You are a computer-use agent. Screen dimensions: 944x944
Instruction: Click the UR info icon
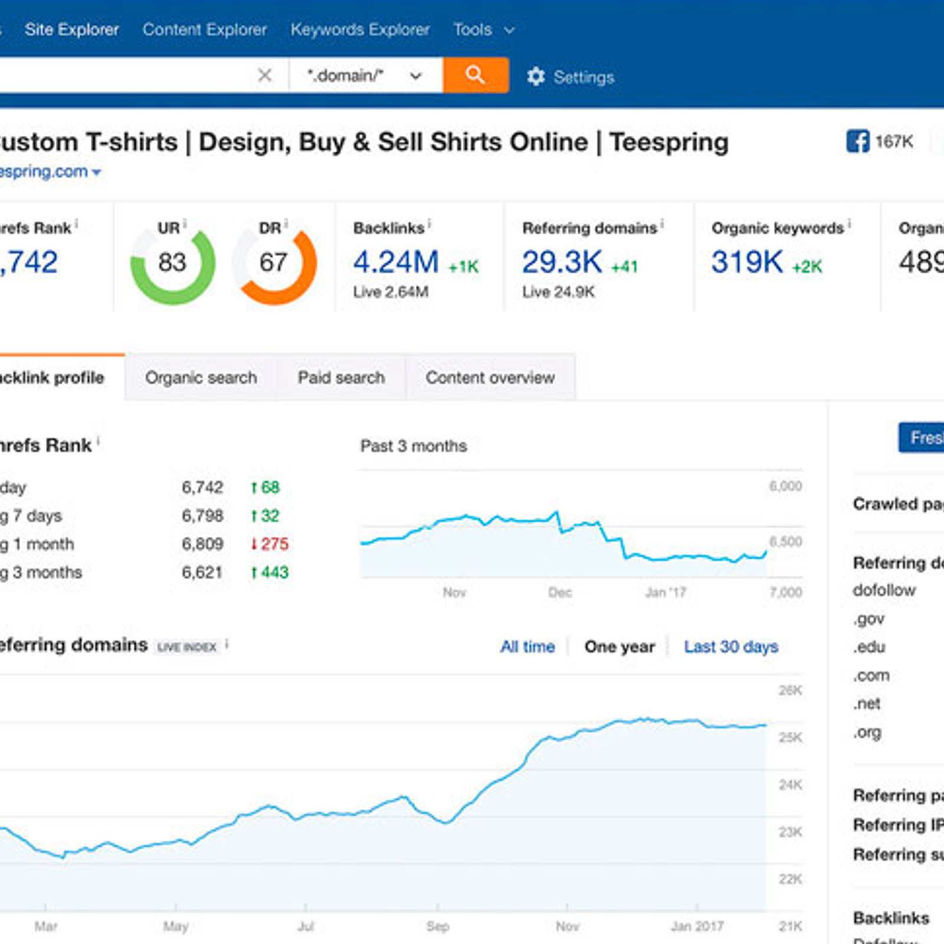pyautogui.click(x=185, y=224)
